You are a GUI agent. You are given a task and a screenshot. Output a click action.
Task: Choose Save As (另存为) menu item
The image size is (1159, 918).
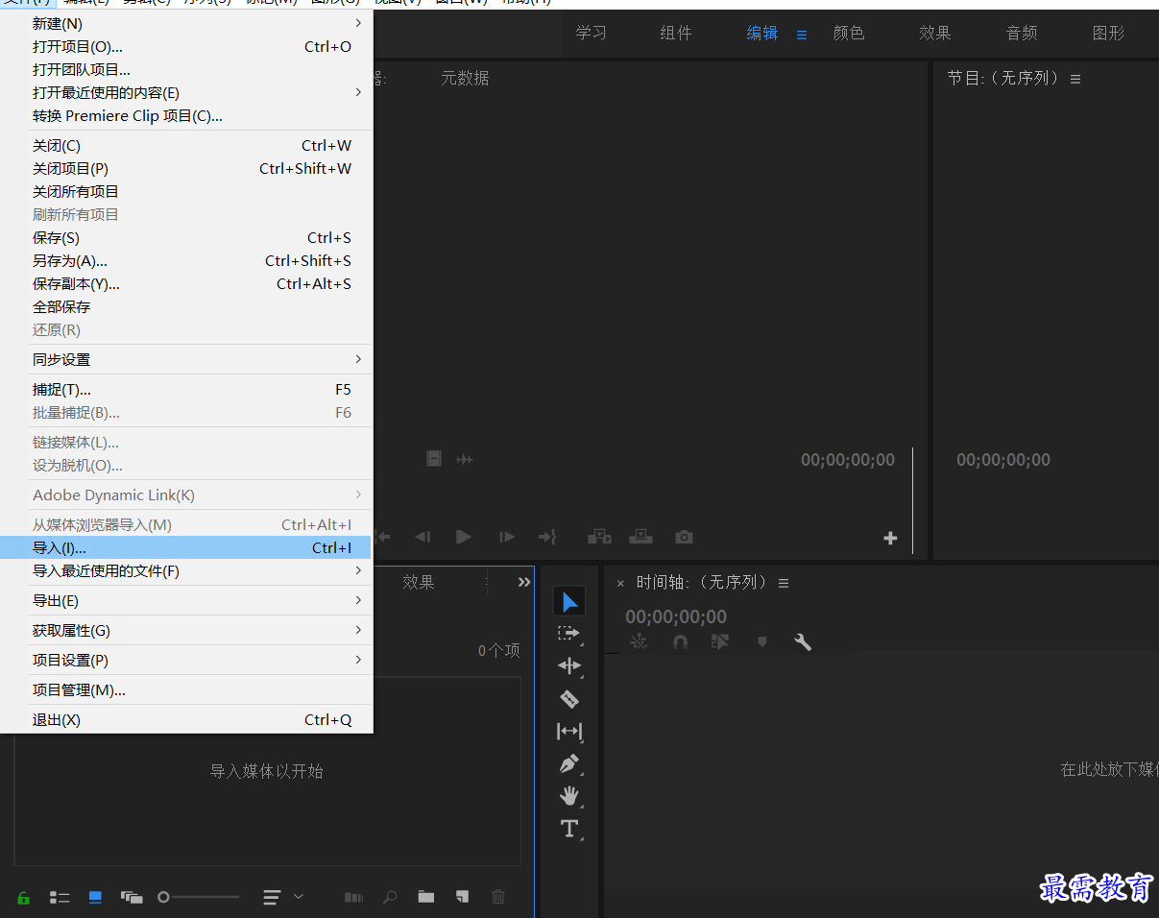pos(185,260)
